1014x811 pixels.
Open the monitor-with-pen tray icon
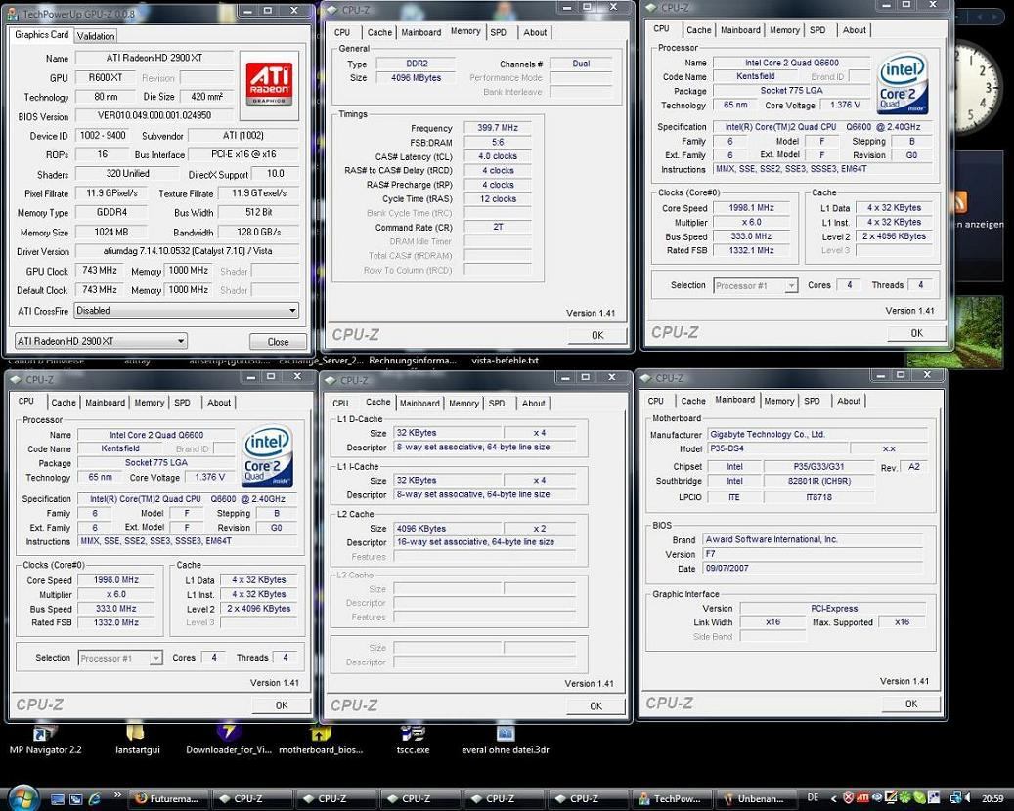click(x=891, y=798)
